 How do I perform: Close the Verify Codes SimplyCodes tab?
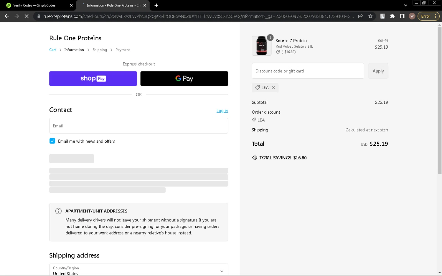click(x=71, y=5)
